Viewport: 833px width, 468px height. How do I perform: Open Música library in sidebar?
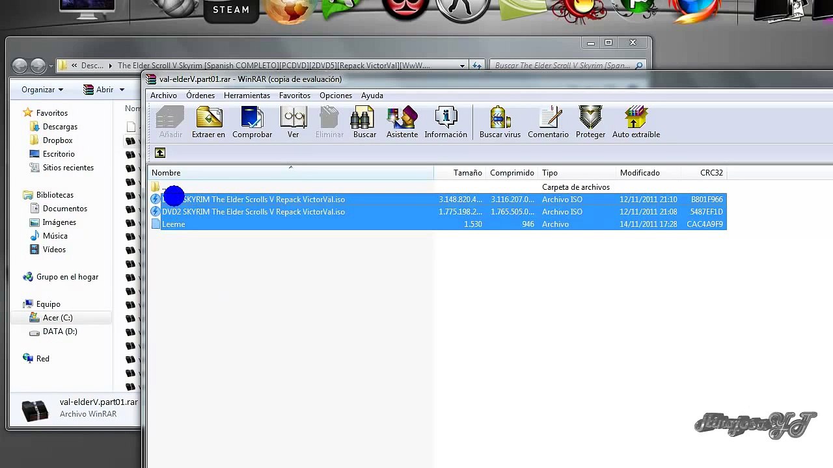[x=55, y=236]
